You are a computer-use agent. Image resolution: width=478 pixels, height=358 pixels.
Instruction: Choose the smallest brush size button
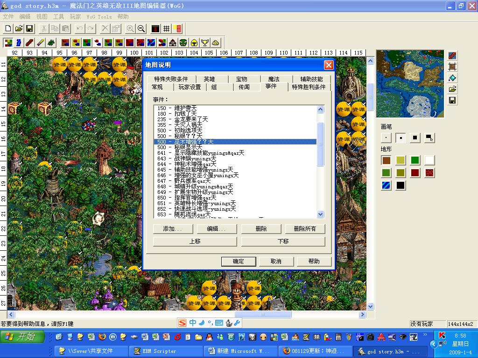coord(386,138)
